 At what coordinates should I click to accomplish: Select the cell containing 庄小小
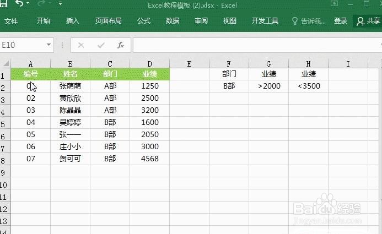[x=70, y=146]
